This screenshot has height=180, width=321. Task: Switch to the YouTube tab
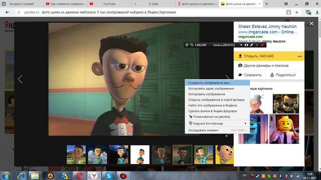pyautogui.click(x=109, y=3)
